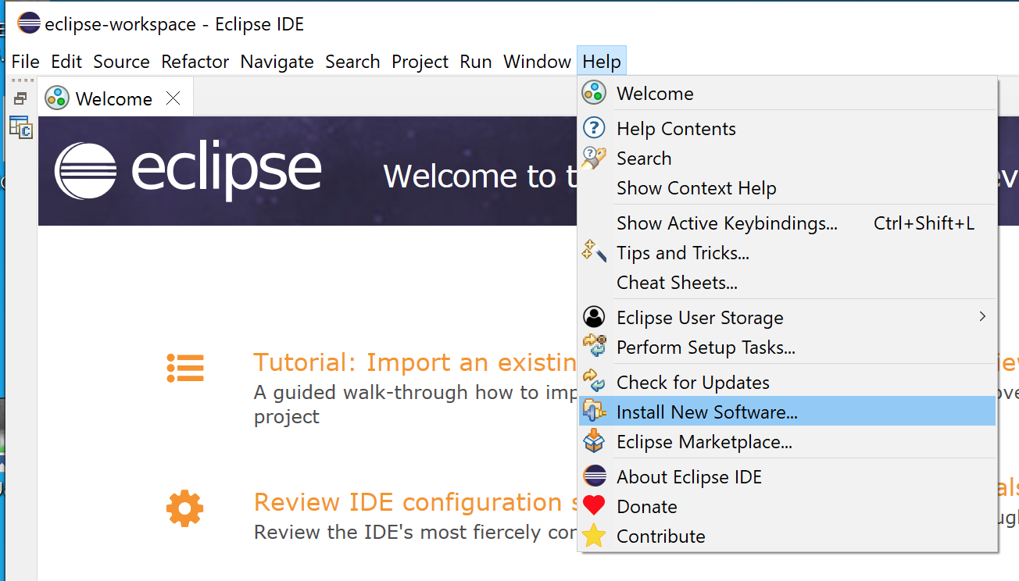Open the Project menu
The width and height of the screenshot is (1019, 581).
click(x=420, y=62)
